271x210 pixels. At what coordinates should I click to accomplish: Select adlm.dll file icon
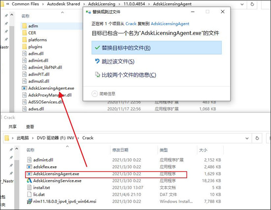(24, 54)
